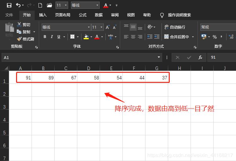236x161 pixels.
Task: Click the lightbulb tell-me icon
Action: (162, 15)
